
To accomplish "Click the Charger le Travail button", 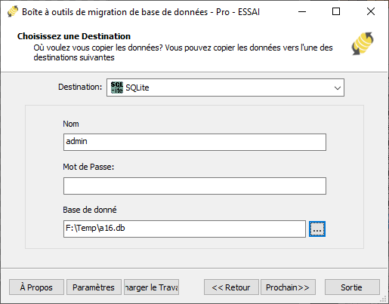I will point(151,287).
